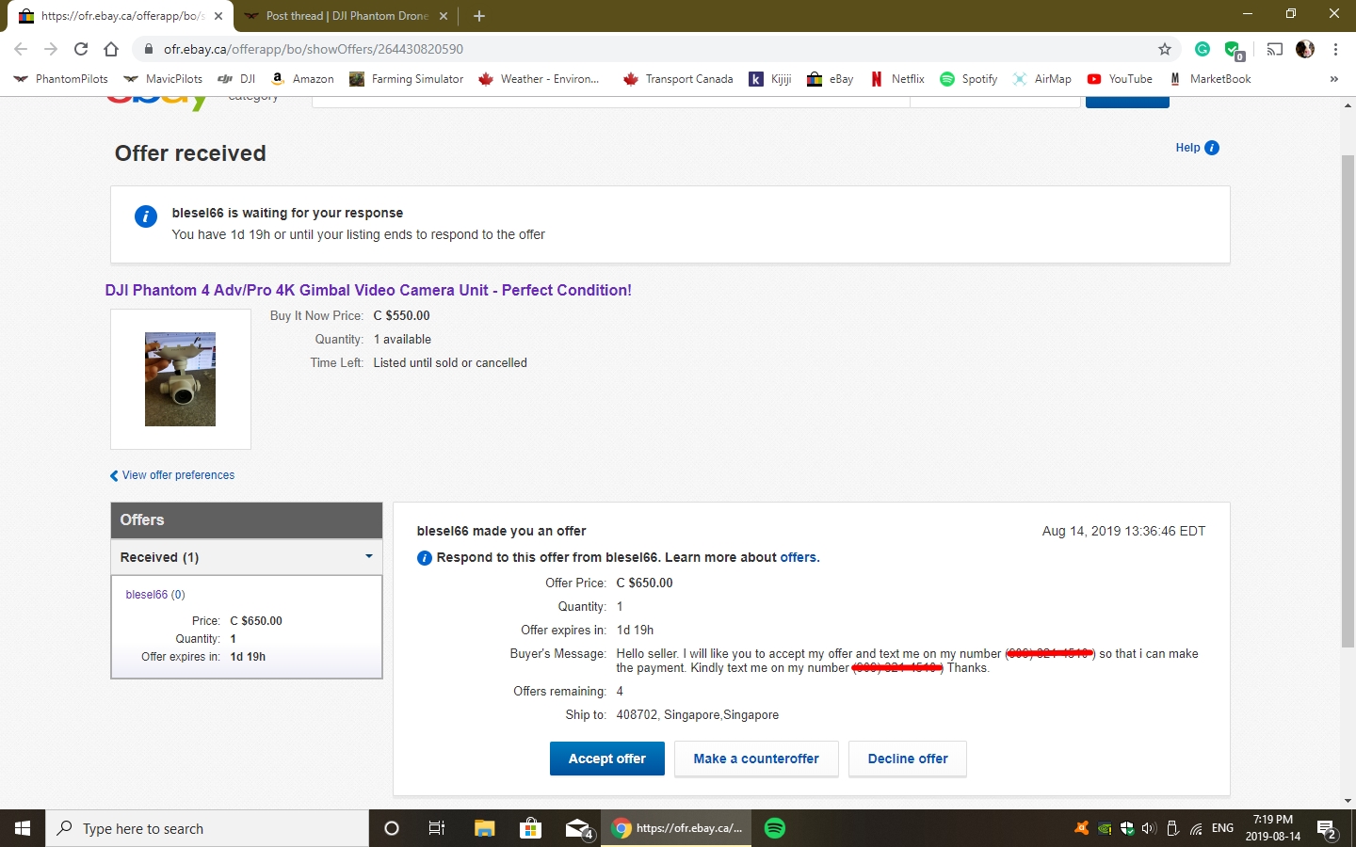Open the Netflix bookmark
Image resolution: width=1356 pixels, height=847 pixels.
[897, 79]
